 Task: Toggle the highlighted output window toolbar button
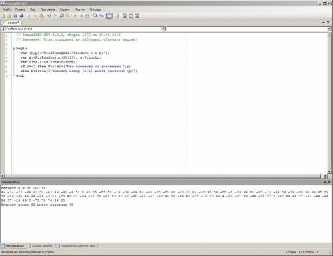109,16
